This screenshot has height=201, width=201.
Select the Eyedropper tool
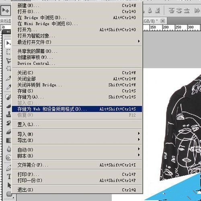coord(8,87)
